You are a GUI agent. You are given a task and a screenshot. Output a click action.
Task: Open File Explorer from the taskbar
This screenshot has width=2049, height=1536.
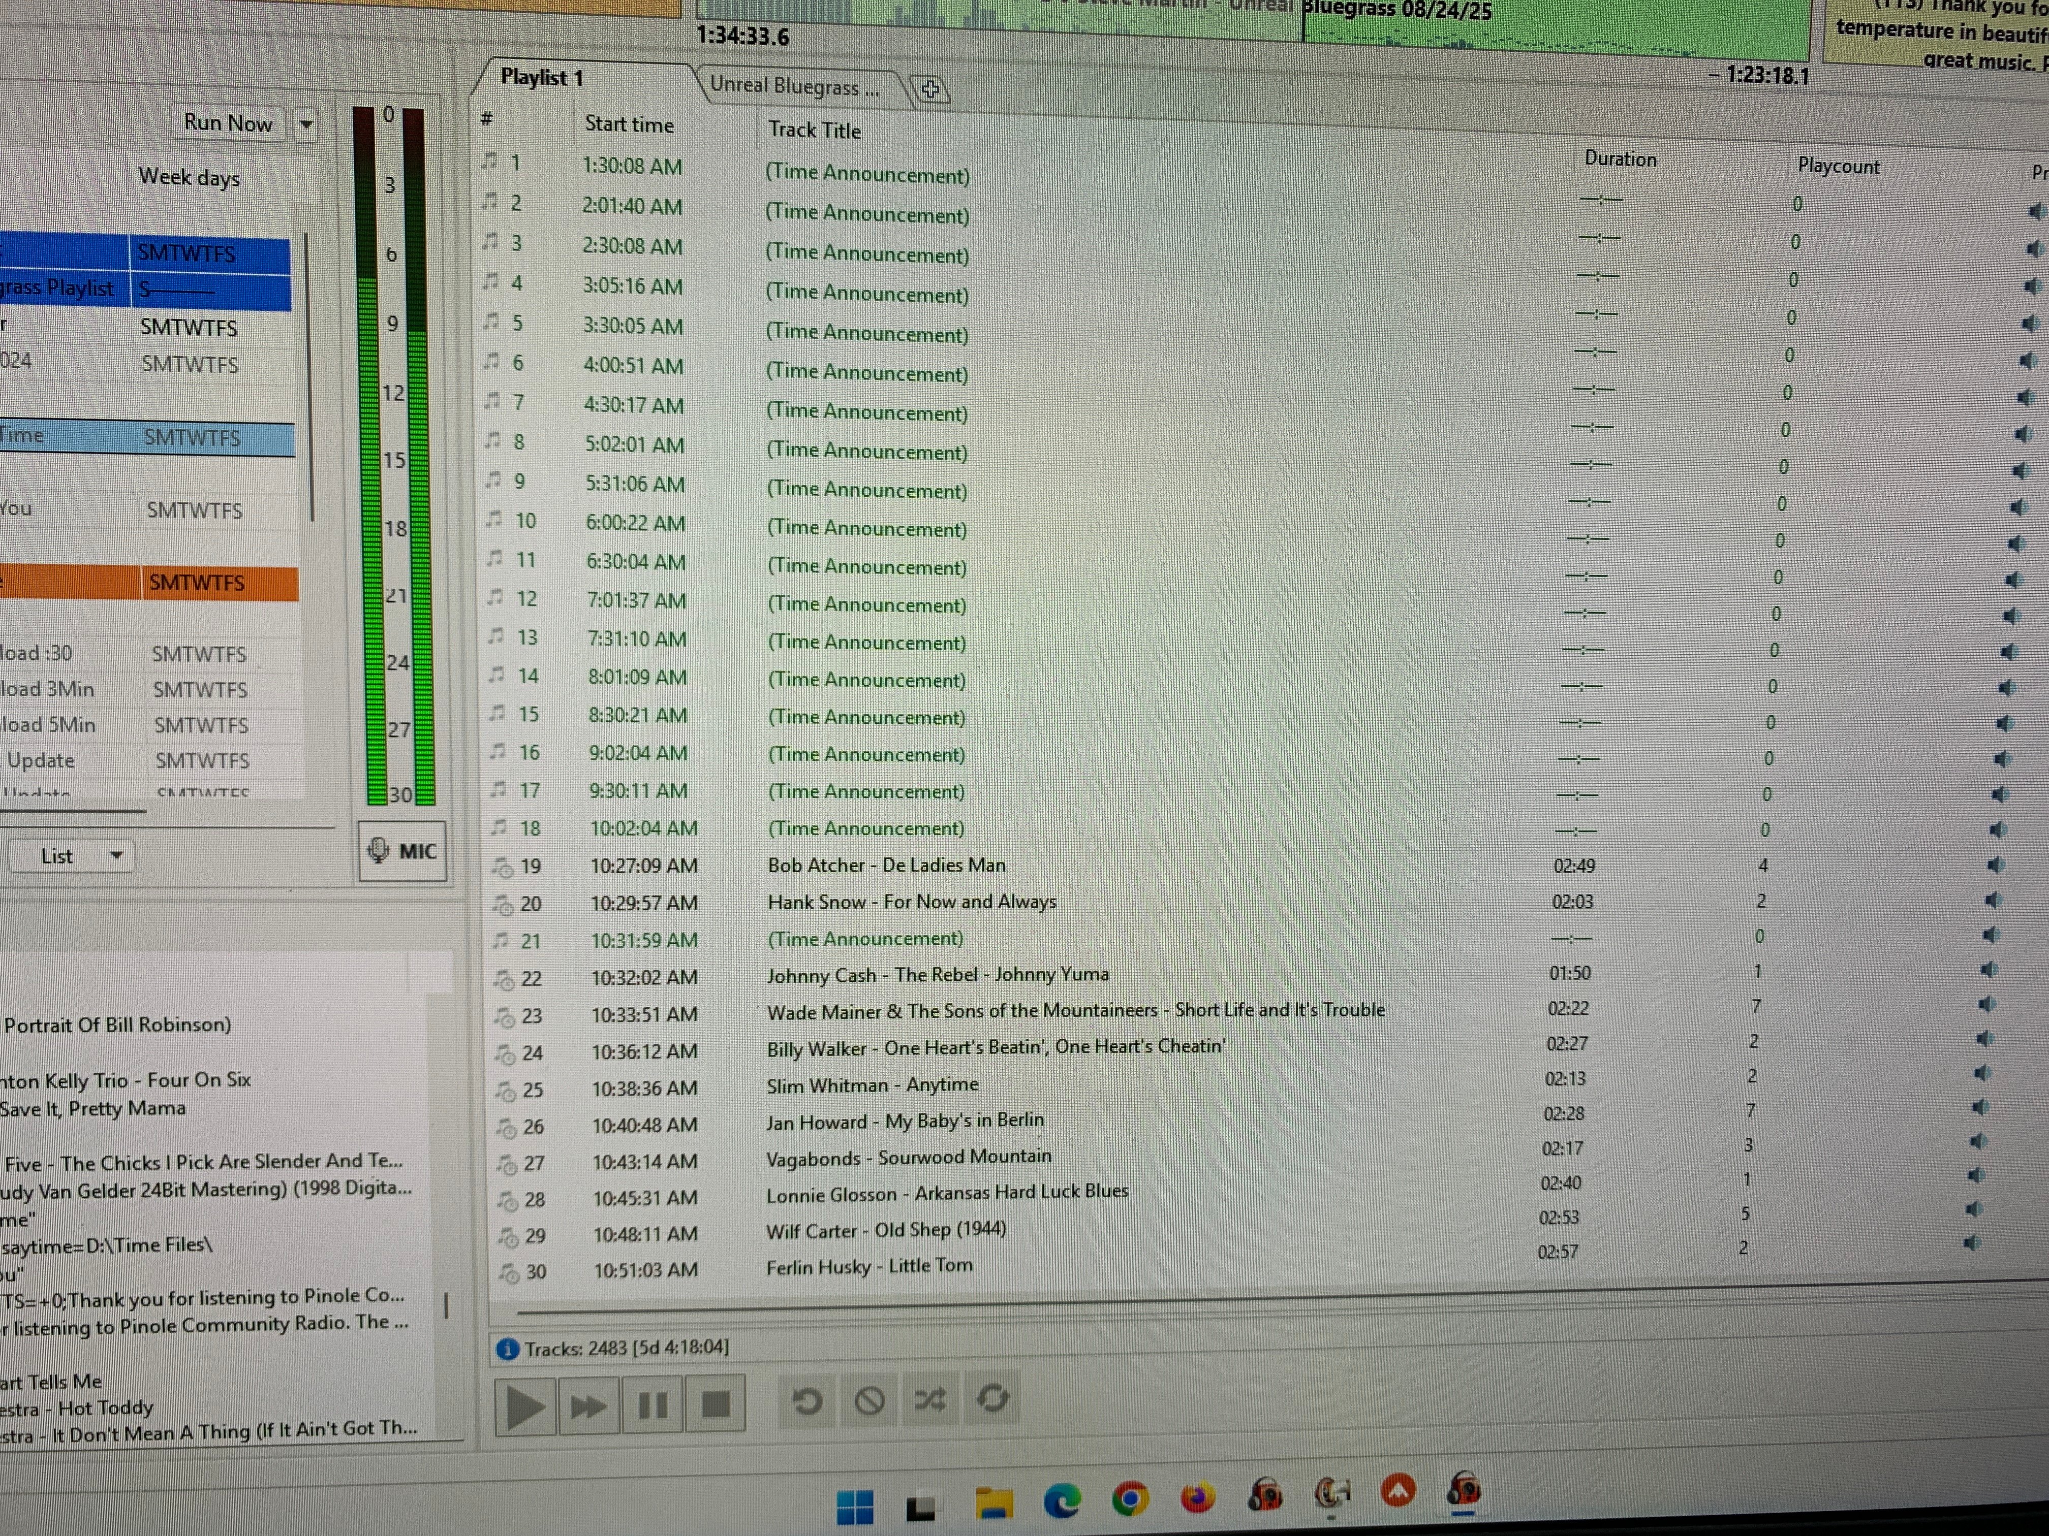[x=993, y=1503]
